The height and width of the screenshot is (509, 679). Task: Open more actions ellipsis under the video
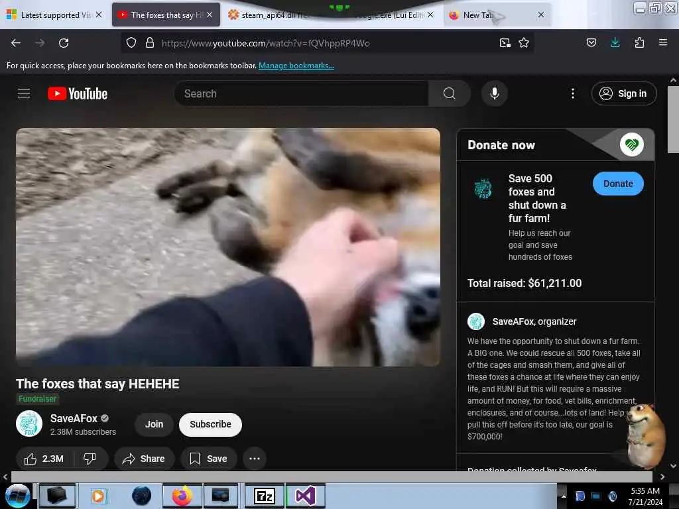tap(255, 459)
